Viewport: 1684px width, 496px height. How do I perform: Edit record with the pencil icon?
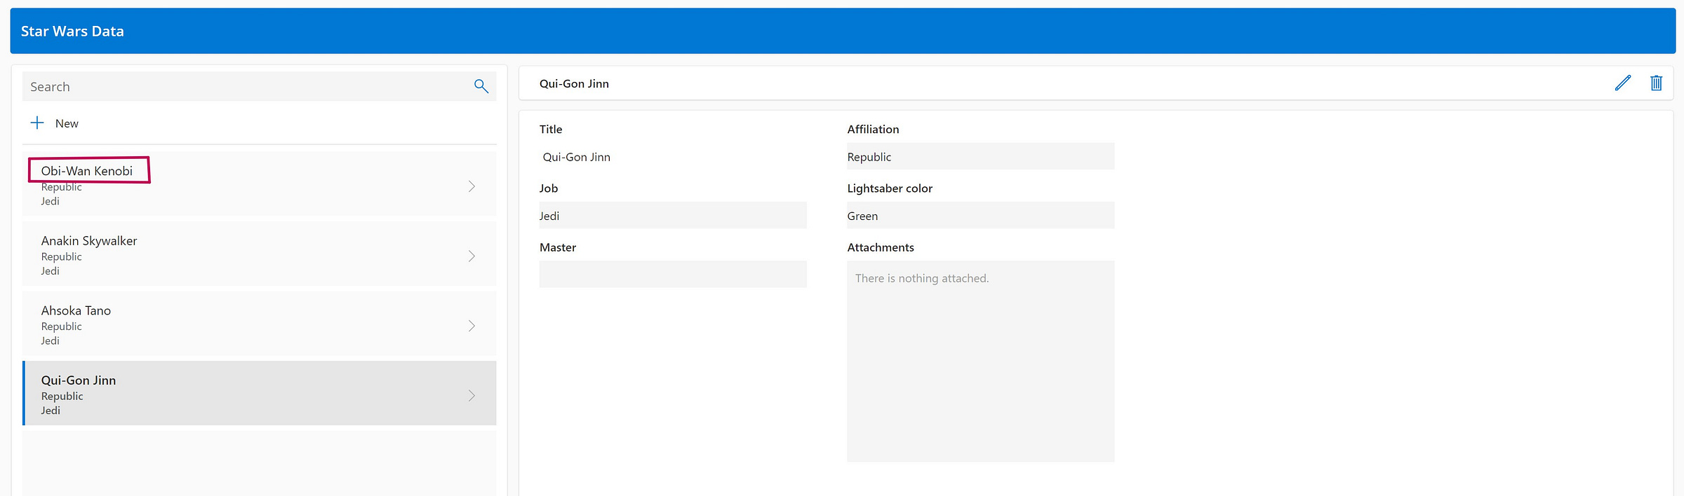1622,83
